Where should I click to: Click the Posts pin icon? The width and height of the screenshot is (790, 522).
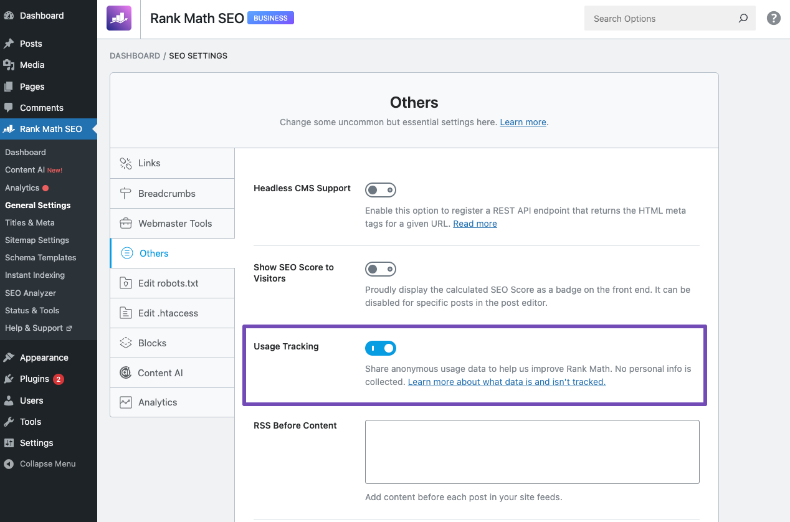click(9, 44)
